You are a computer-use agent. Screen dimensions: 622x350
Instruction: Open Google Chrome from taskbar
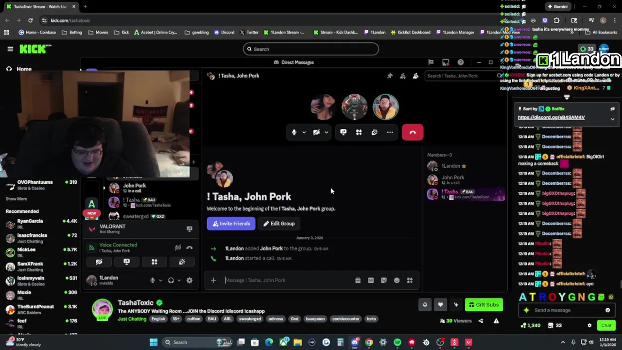369,342
